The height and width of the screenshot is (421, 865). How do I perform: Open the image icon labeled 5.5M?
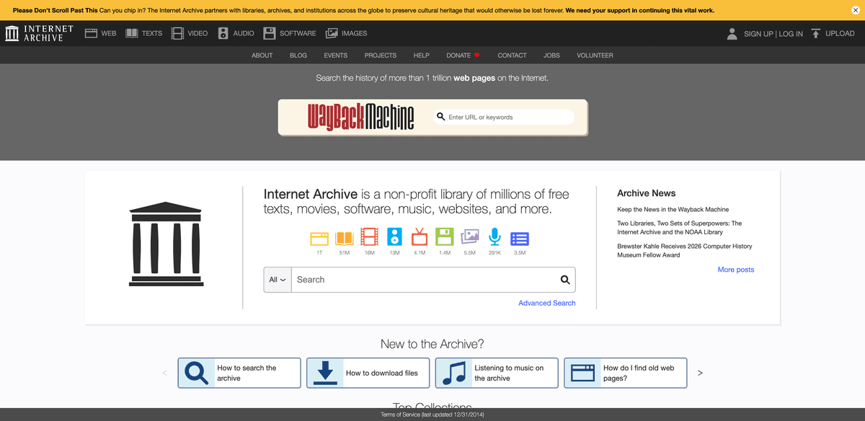pyautogui.click(x=470, y=237)
